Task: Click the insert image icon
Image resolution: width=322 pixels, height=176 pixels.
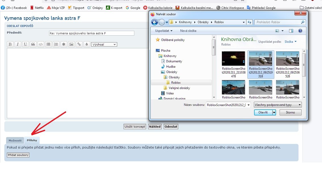Action: click(x=71, y=44)
